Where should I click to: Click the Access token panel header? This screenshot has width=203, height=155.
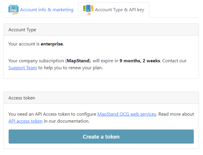101,98
